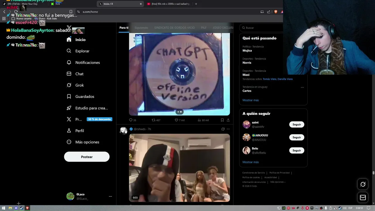Follow Belu @allofbelu
Viewport: 375px width, 211px height.
pyautogui.click(x=296, y=150)
